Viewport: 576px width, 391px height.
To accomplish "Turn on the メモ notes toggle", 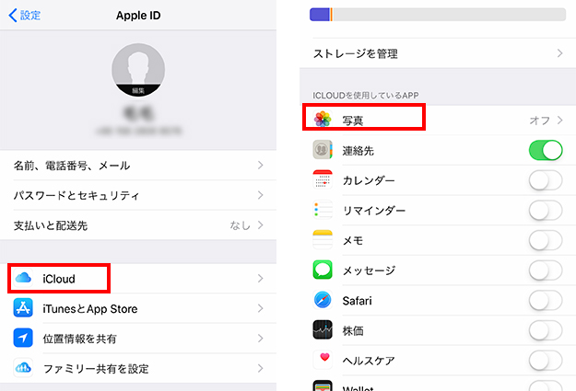I will click(x=546, y=240).
